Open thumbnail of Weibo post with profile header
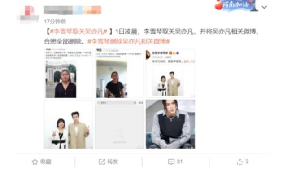287x171 pixels. (x=170, y=73)
